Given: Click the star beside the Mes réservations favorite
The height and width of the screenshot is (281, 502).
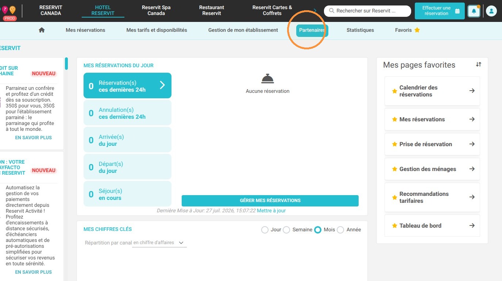Looking at the screenshot, I should pyautogui.click(x=394, y=119).
